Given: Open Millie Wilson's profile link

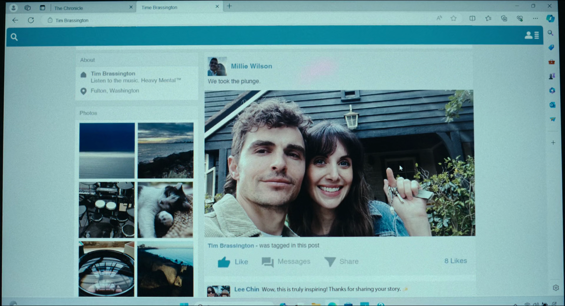Looking at the screenshot, I should coord(251,66).
